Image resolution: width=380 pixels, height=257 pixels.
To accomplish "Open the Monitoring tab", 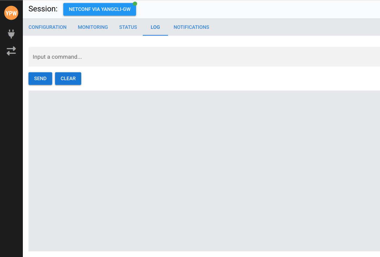I will tap(93, 27).
